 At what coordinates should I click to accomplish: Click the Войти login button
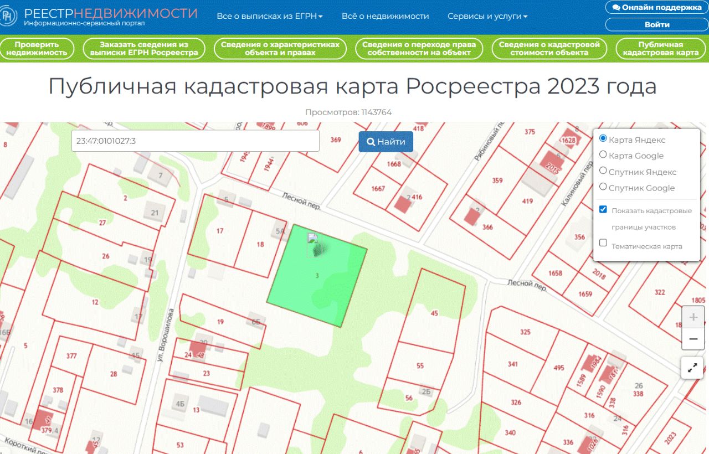(657, 24)
